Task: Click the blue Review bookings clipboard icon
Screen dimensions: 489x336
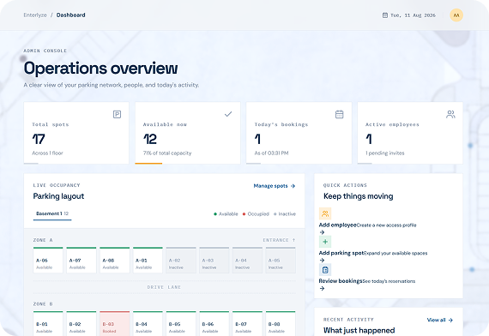Action: pyautogui.click(x=325, y=270)
